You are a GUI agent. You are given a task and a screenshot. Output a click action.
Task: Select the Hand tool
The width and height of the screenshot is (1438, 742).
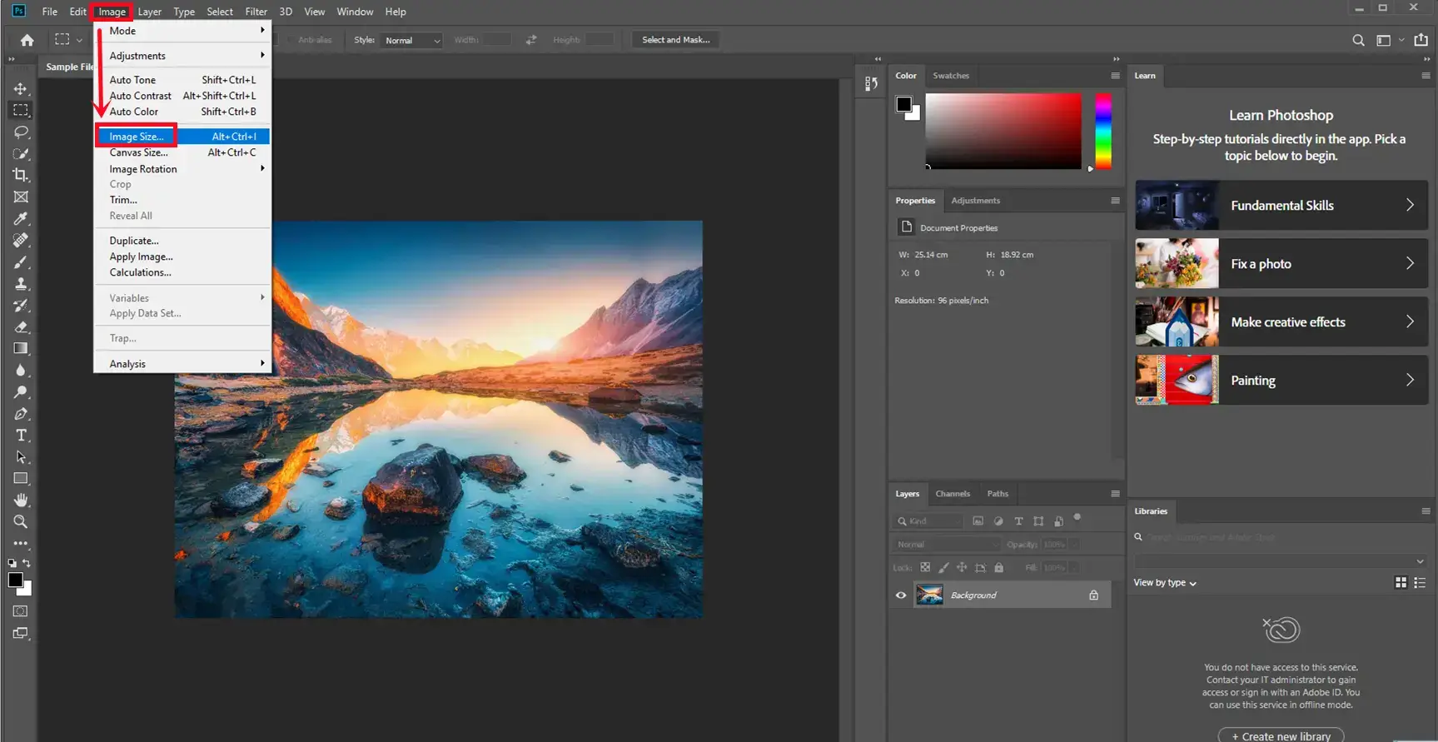click(21, 500)
